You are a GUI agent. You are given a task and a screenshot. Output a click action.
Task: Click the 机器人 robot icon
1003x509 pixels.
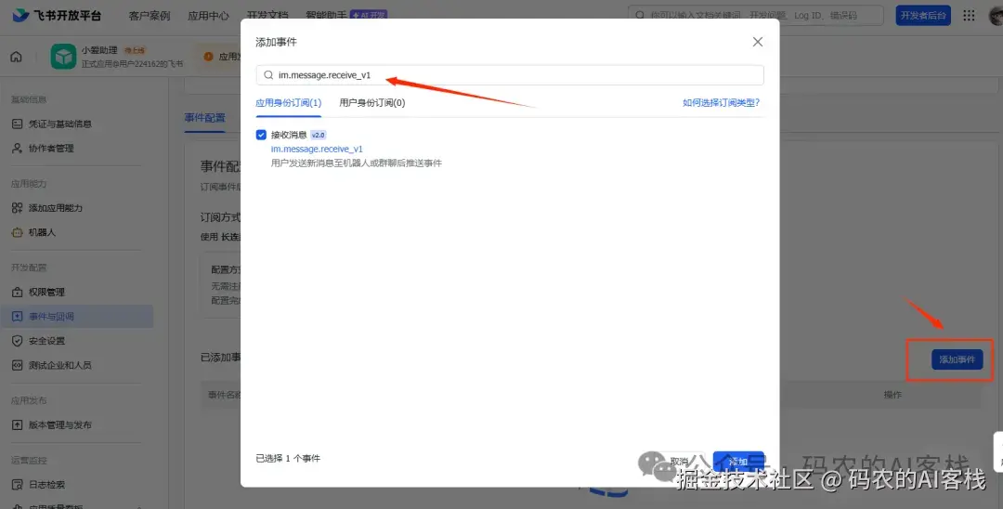[x=18, y=233]
